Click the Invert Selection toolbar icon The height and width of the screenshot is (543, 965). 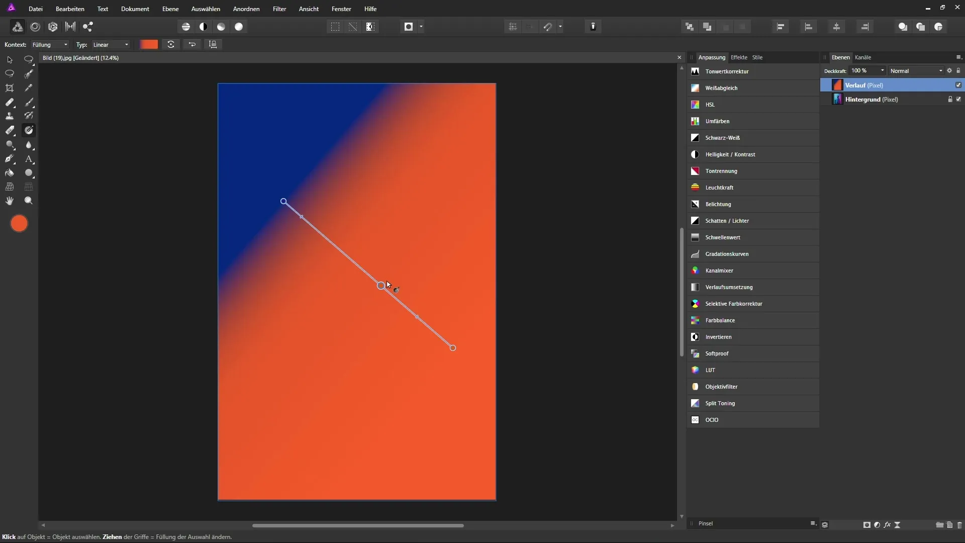(x=370, y=27)
